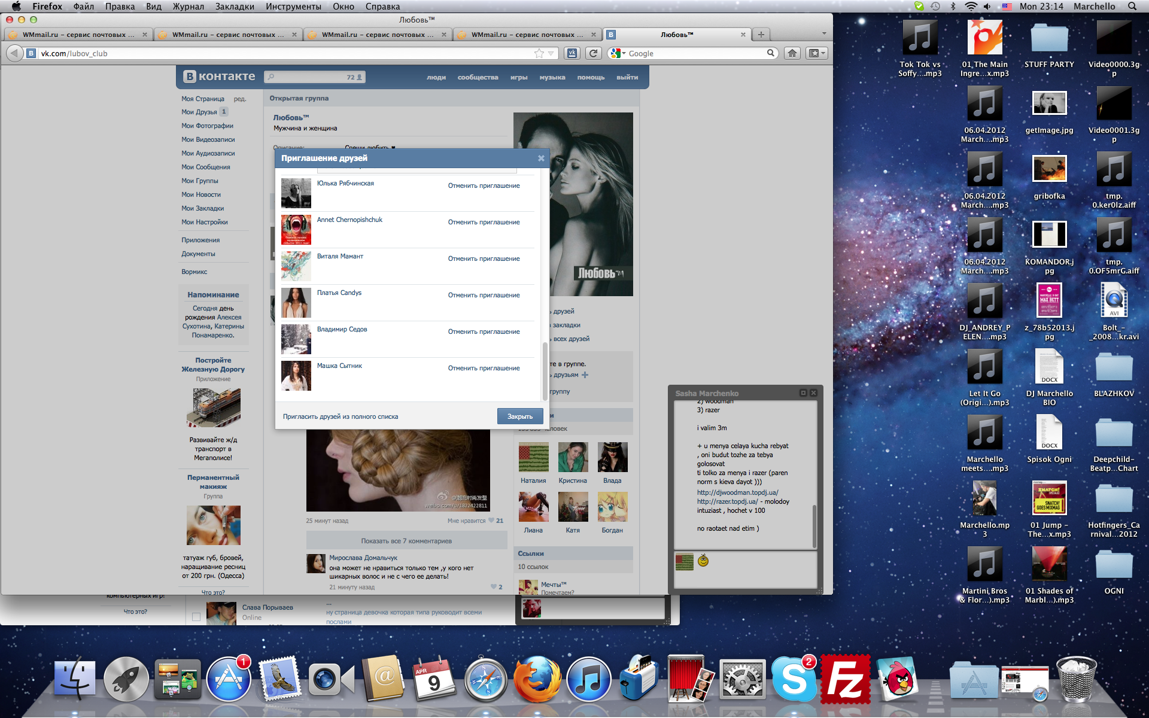1149x718 pixels.
Task: Click the chat message input area
Action: (x=745, y=570)
